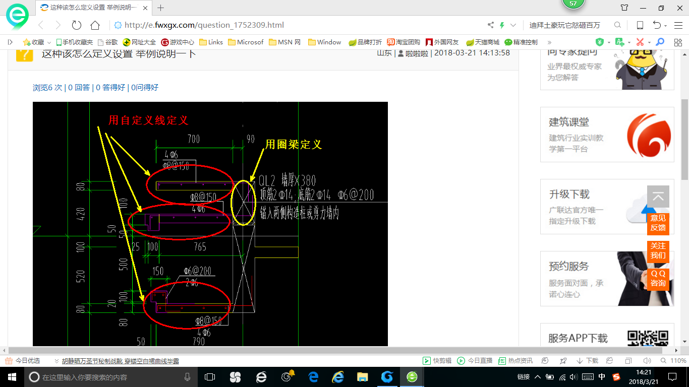Click the green shield security icon
689x387 pixels.
coord(599,42)
